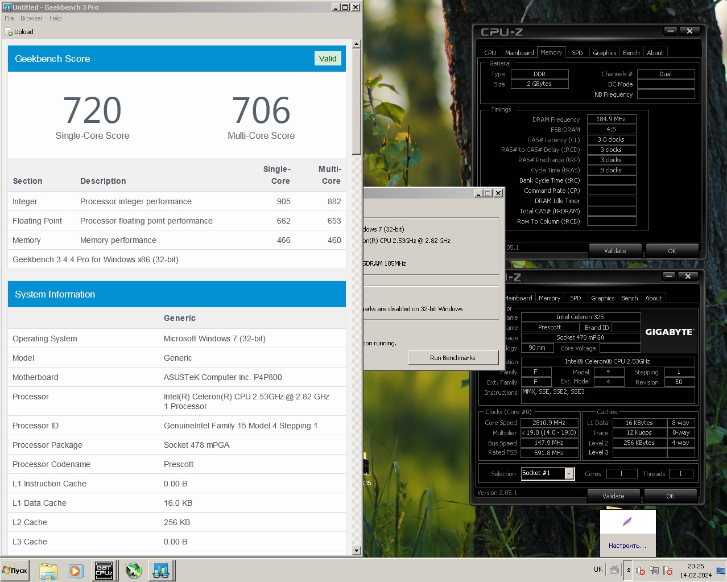Activate the Geekbench taskbar button with glasses
The width and height of the screenshot is (727, 582).
click(161, 571)
